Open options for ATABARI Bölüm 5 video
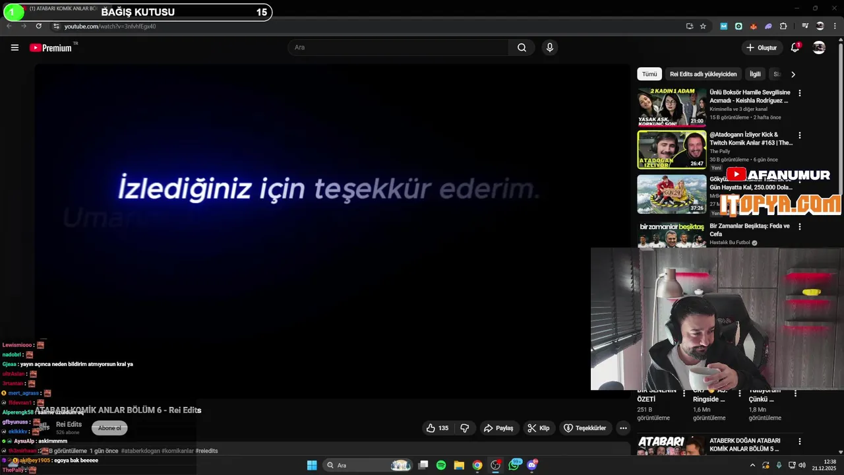Image resolution: width=844 pixels, height=475 pixels. coord(800,441)
